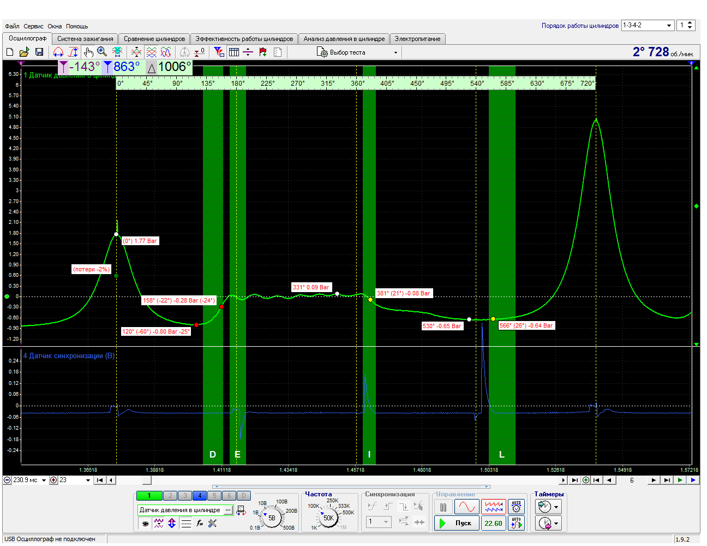Toggle the purple waveform filter button
The width and height of the screenshot is (707, 546).
click(159, 523)
